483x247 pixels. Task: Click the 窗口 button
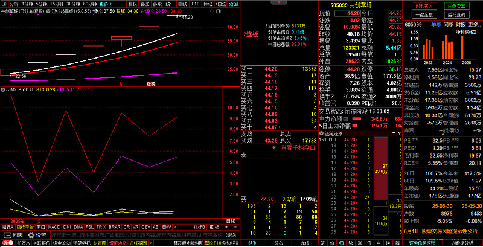(40, 227)
